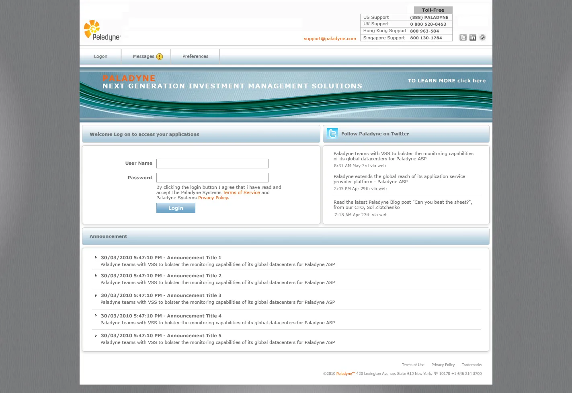Click the Password input field

click(212, 178)
